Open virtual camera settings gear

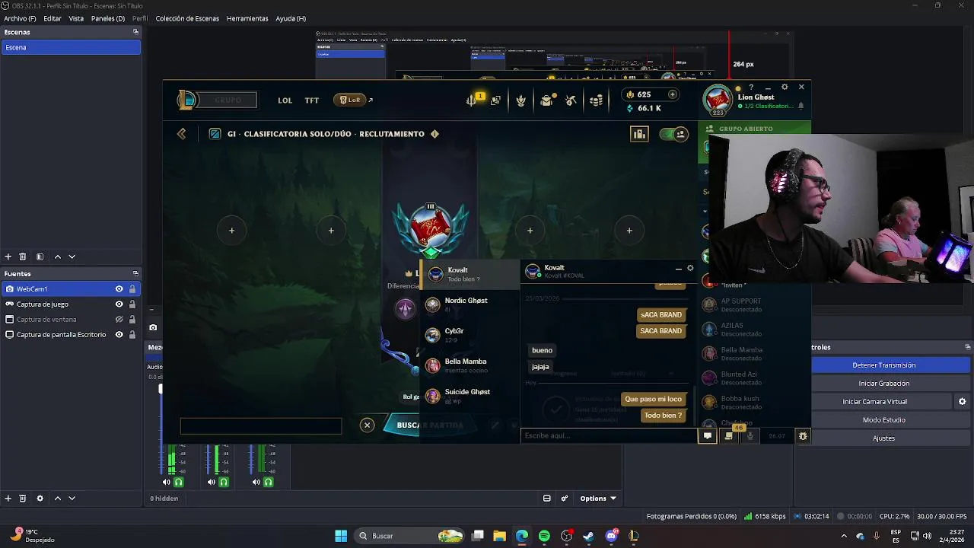coord(962,402)
